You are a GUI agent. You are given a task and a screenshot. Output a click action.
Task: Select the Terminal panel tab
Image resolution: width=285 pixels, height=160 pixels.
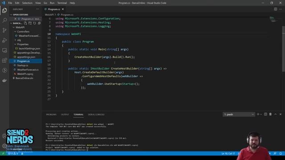pos(78,115)
